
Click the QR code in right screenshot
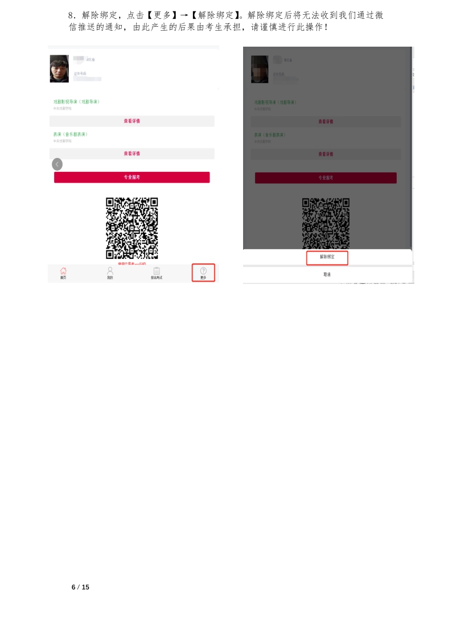pyautogui.click(x=326, y=224)
